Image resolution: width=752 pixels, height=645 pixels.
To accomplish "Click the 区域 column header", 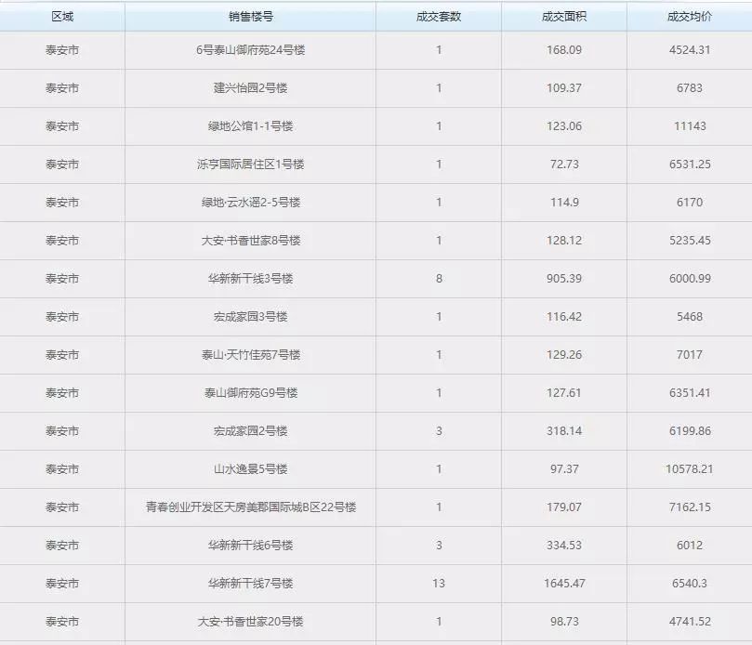I will 62,17.
